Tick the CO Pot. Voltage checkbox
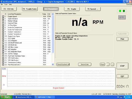Viewport: 132px width, 99px height. 3,54
